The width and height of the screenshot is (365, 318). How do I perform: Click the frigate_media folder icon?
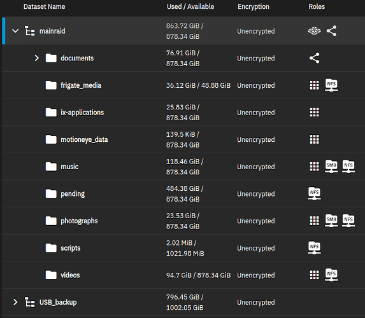[51, 85]
